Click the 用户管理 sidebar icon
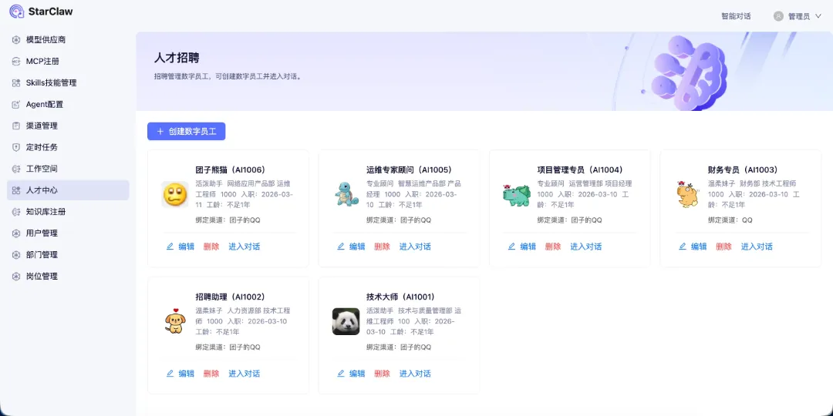Screen dimensions: 833x416 (16, 233)
